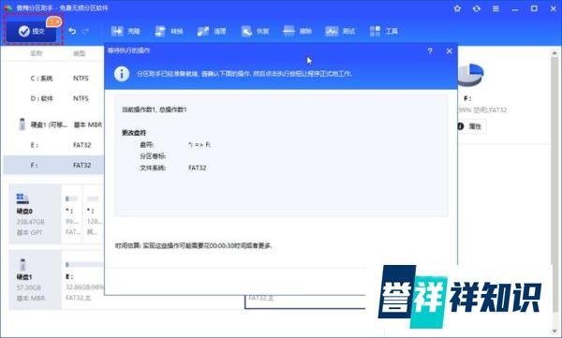Image resolution: width=562 pixels, height=338 pixels.
Task: Click the 名称 column header
Action: 37,53
